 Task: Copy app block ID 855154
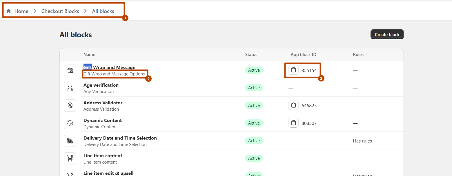coord(293,70)
